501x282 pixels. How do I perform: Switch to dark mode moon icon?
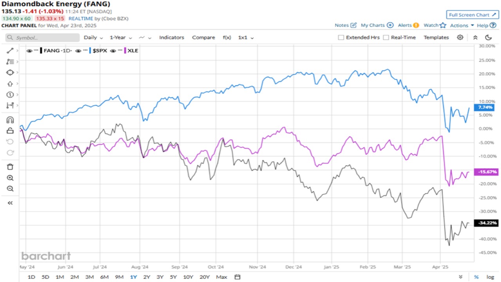(x=488, y=38)
